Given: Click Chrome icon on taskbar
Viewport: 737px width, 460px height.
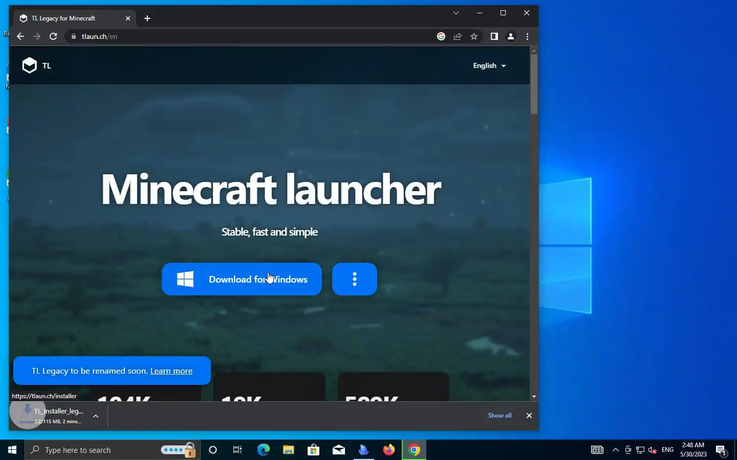Looking at the screenshot, I should [414, 450].
